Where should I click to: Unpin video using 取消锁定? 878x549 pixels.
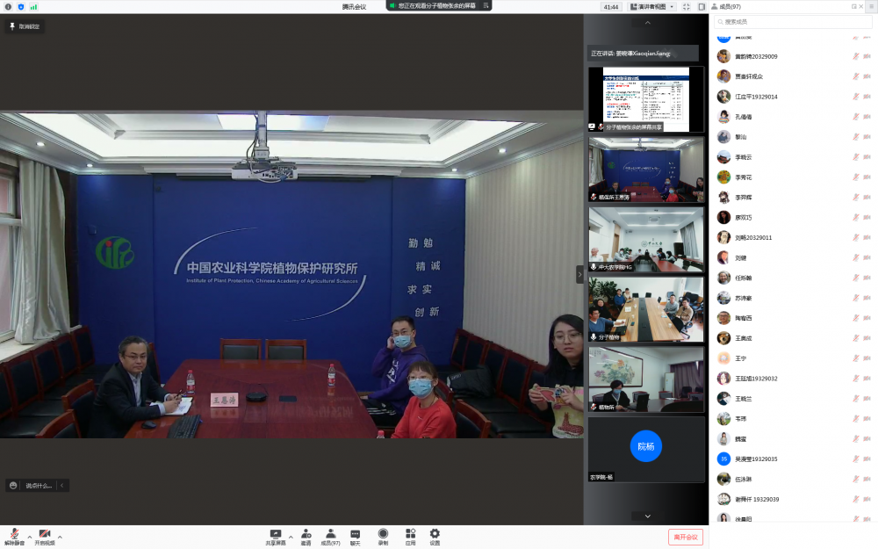pyautogui.click(x=25, y=26)
